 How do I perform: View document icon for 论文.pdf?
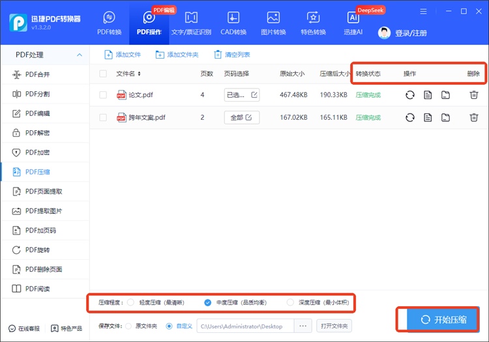coord(428,95)
